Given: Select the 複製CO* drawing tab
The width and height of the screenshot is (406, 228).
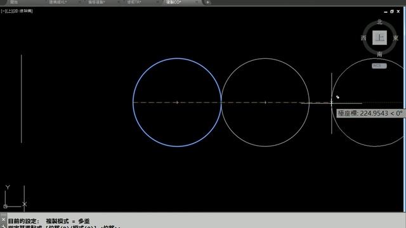Looking at the screenshot, I should pos(173,2).
